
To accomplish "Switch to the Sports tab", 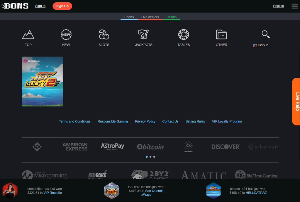I will [x=129, y=17].
